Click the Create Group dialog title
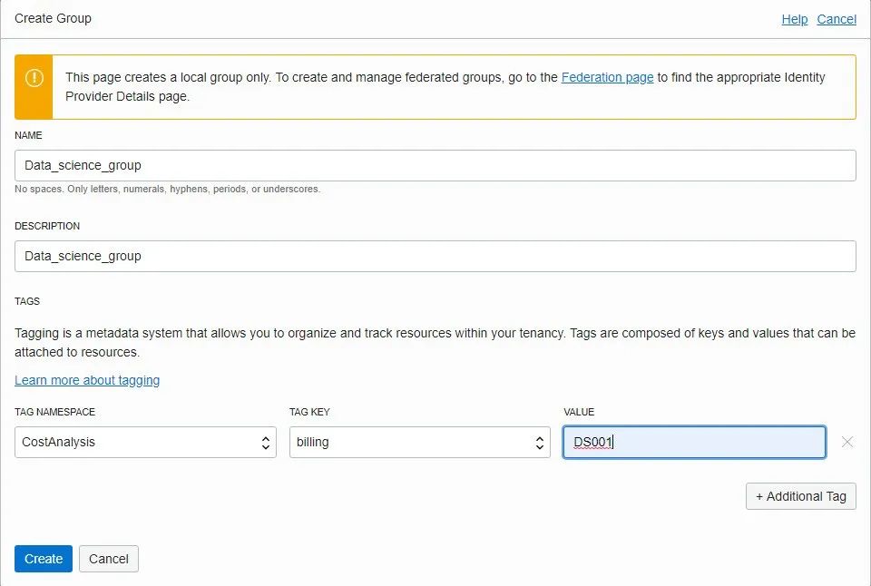871x586 pixels. coord(53,18)
